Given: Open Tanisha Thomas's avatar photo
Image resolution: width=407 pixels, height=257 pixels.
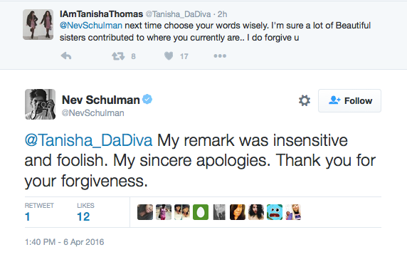Looking at the screenshot, I should tap(38, 25).
